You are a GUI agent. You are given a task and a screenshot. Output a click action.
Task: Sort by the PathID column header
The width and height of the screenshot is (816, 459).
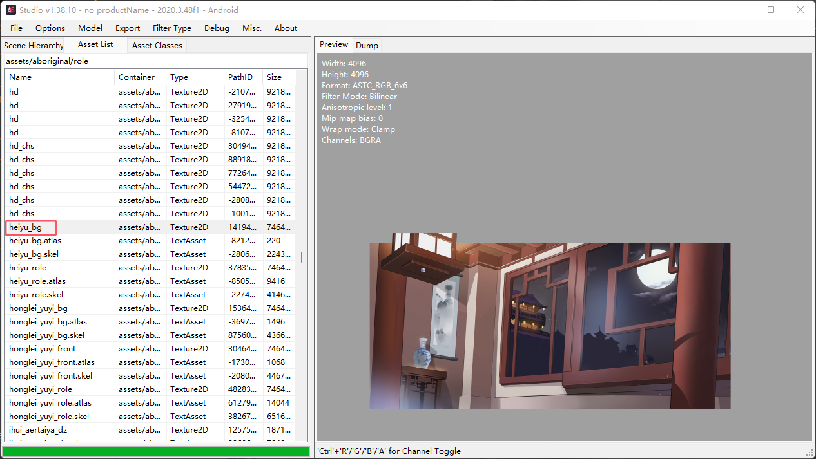click(x=244, y=77)
